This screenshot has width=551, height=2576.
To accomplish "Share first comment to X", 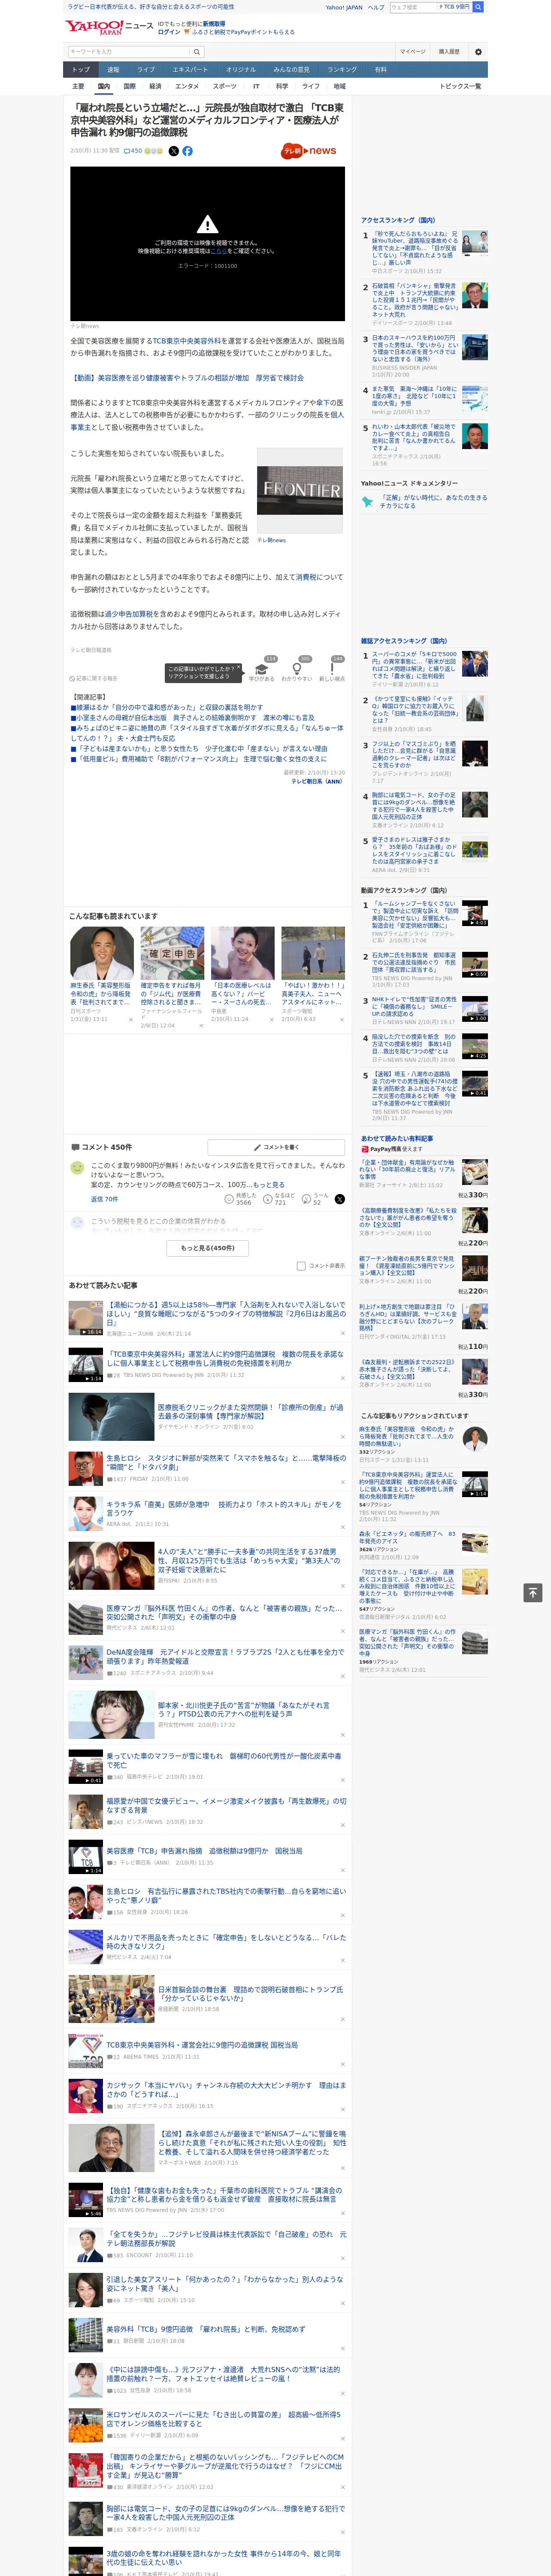I will [x=340, y=1199].
